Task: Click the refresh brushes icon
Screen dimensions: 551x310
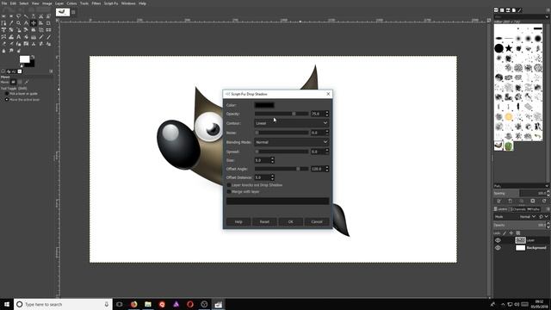Action: pos(544,201)
